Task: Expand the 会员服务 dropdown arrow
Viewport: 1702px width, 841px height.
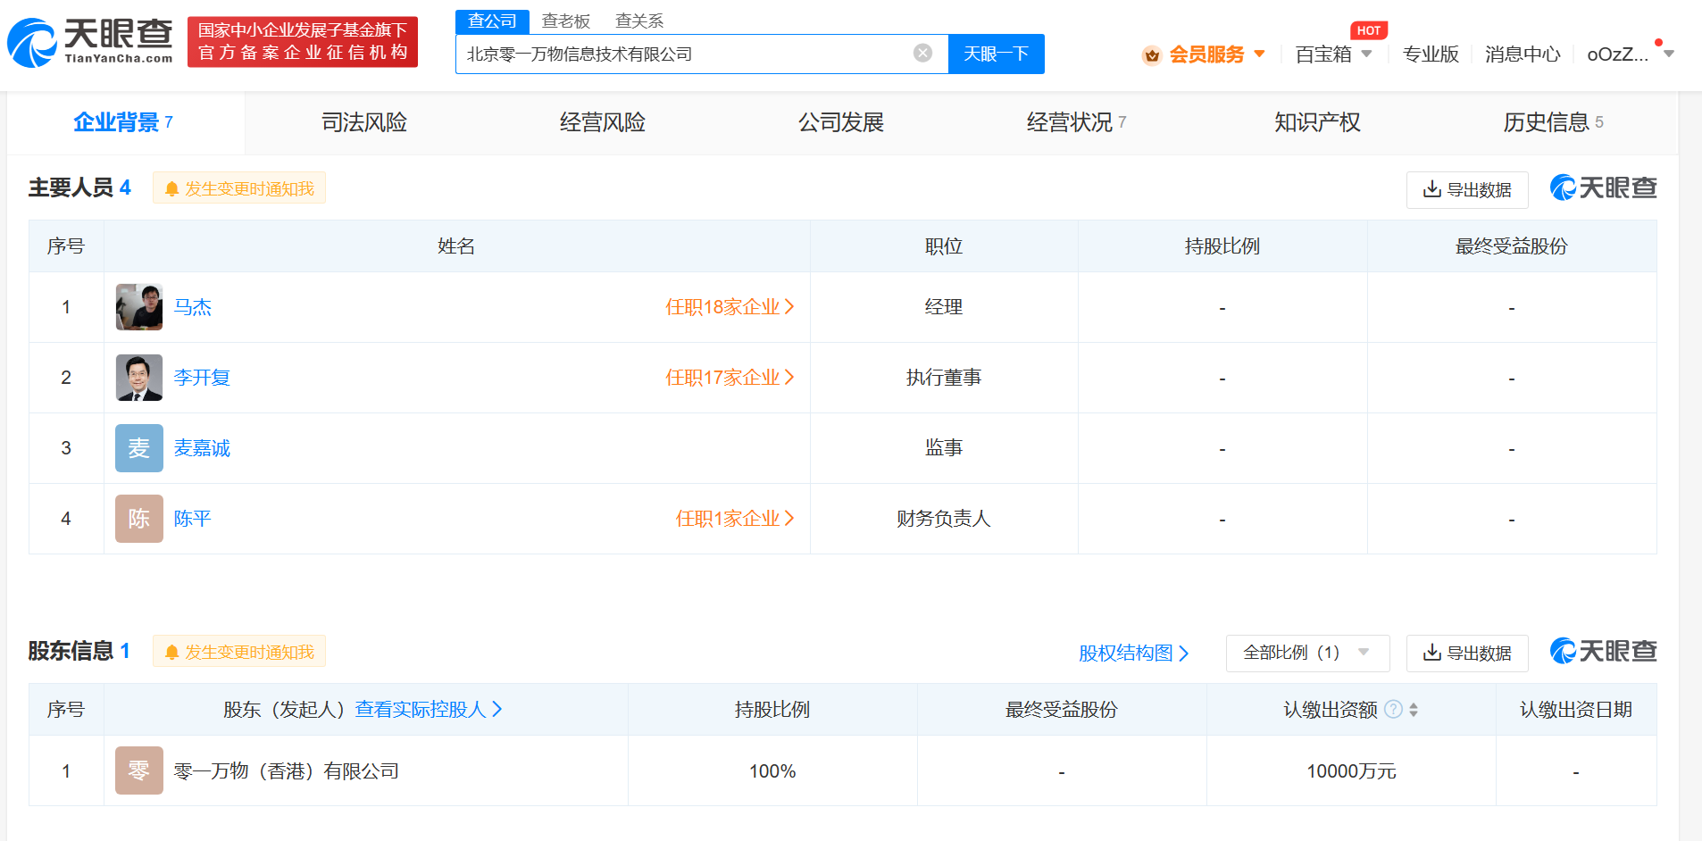Action: 1259,54
